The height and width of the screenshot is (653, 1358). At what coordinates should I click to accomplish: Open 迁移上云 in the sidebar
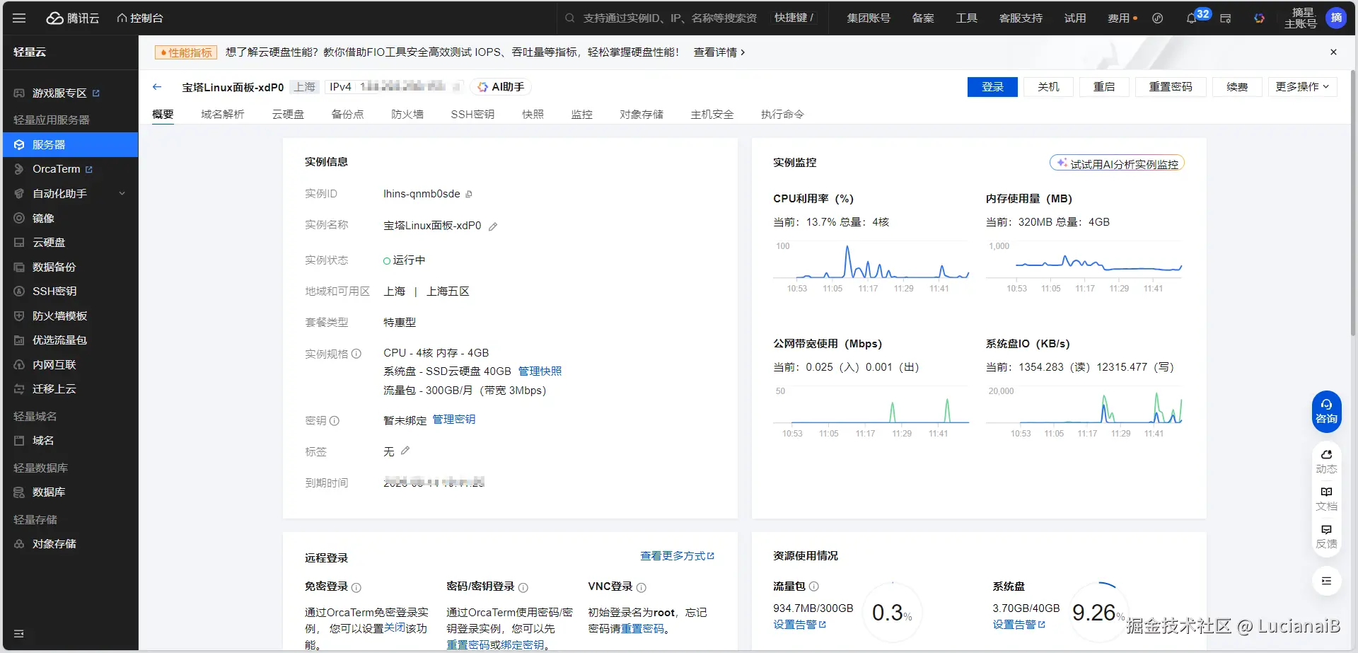pyautogui.click(x=54, y=389)
